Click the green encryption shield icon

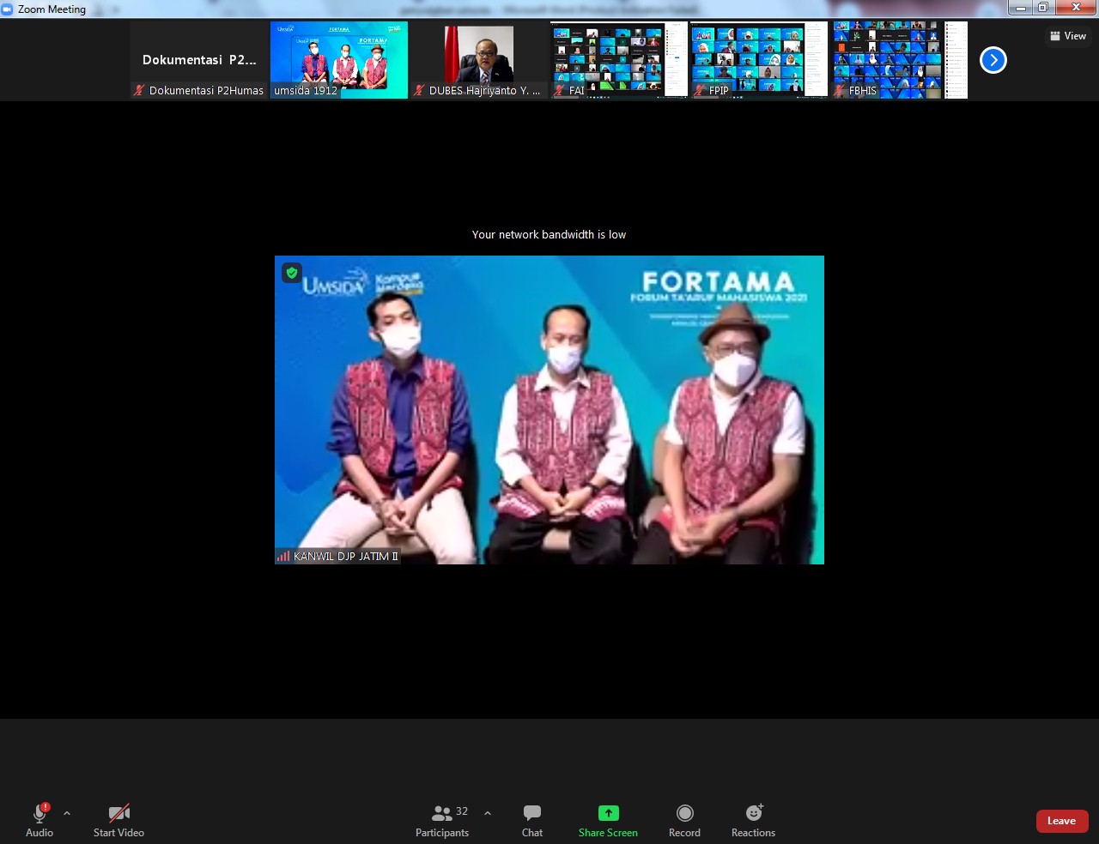pyautogui.click(x=292, y=273)
